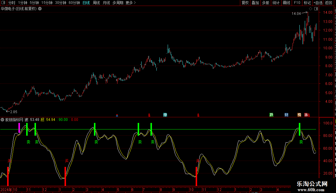Click the 返回 back button

coord(329,3)
